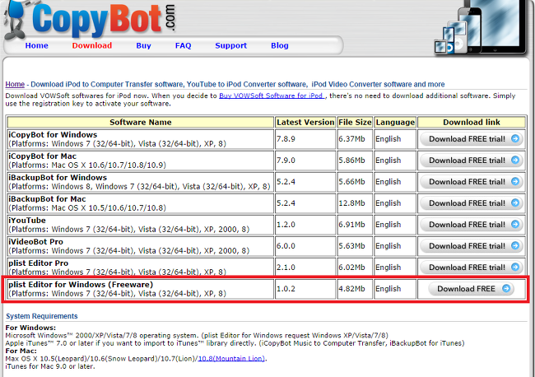535x377 pixels.
Task: Click the arrow icon on iBackupBot for Windows download
Action: (x=515, y=182)
